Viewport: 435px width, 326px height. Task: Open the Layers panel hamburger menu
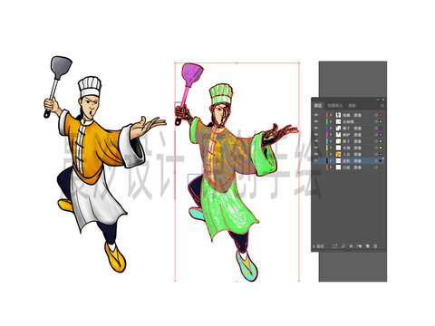[382, 105]
